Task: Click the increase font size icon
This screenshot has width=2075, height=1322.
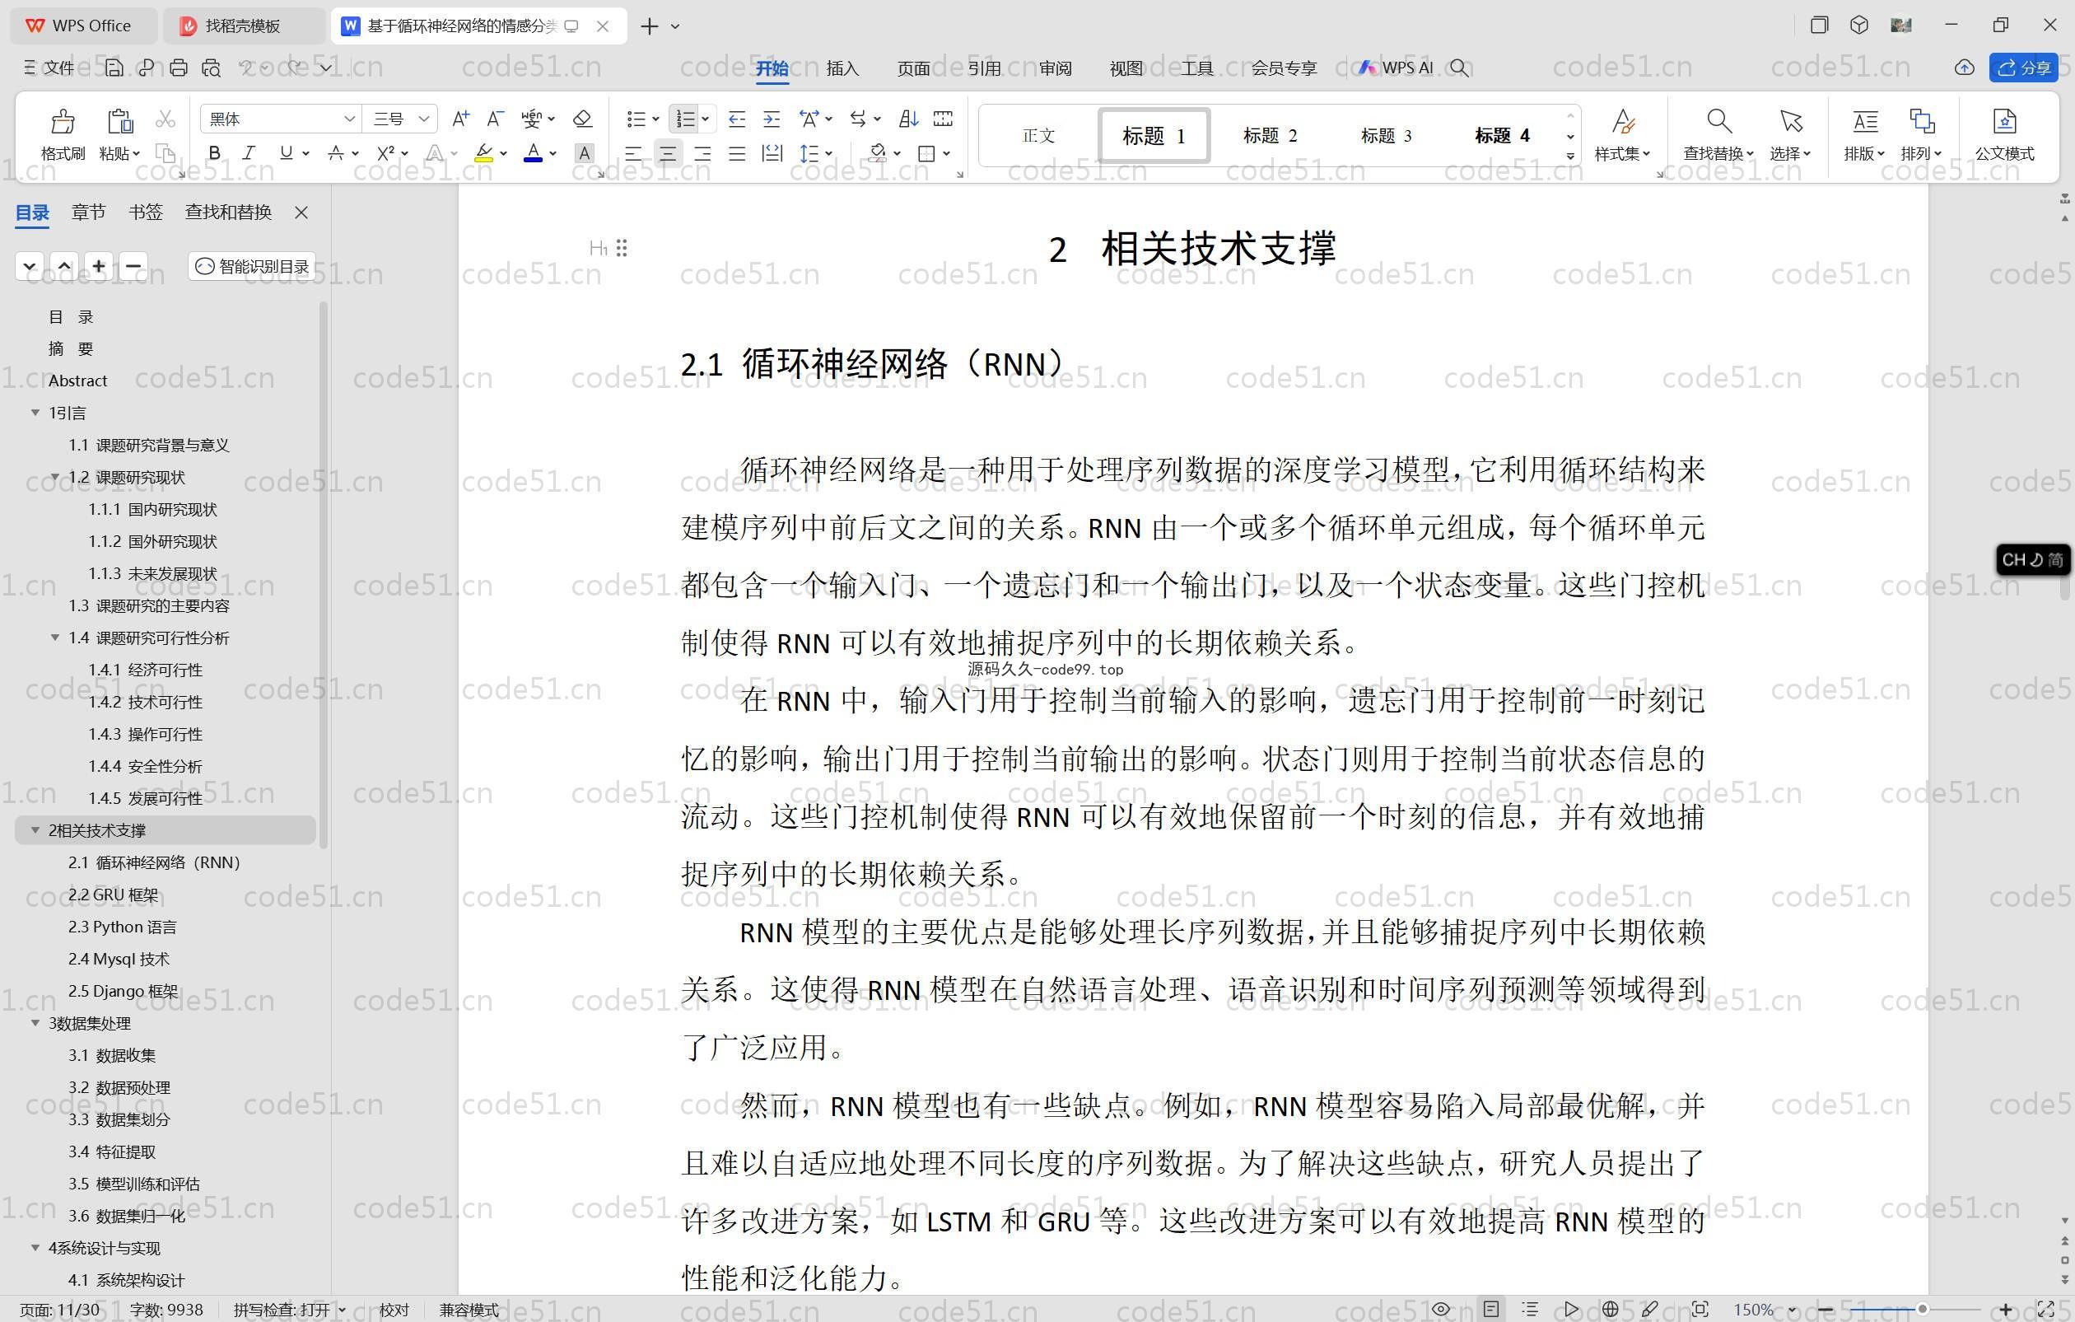Action: click(461, 118)
